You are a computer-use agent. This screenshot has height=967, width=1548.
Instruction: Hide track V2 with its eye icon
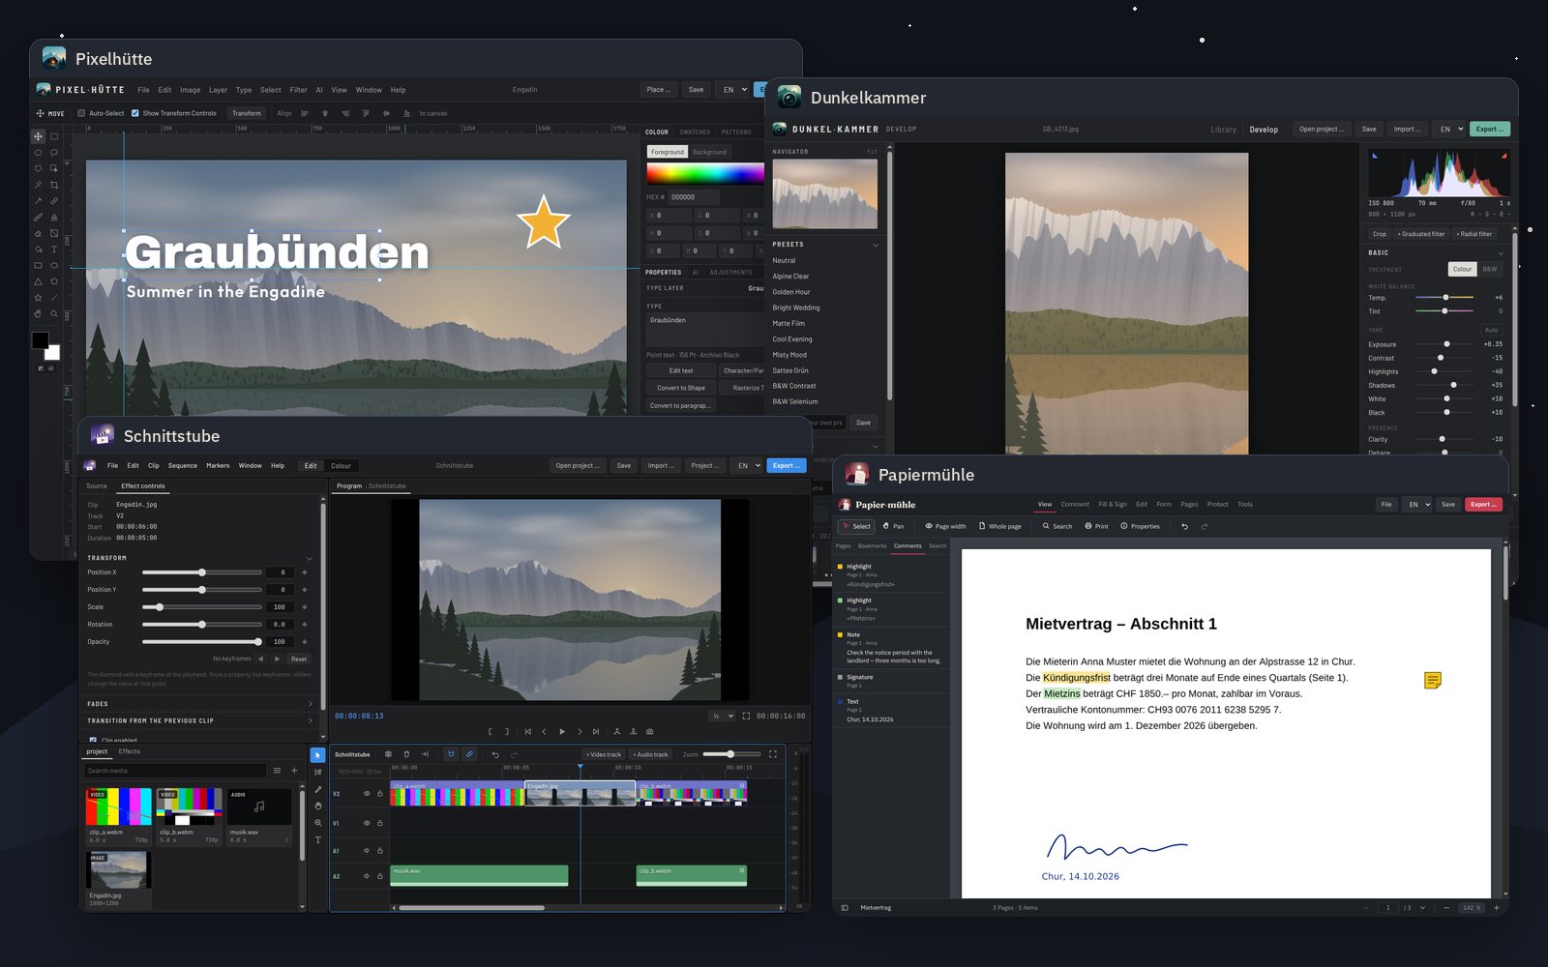coord(367,794)
